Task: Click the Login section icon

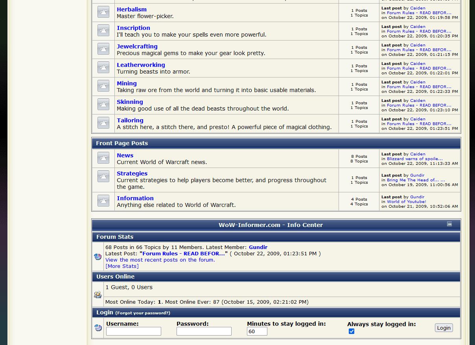Action: [98, 328]
